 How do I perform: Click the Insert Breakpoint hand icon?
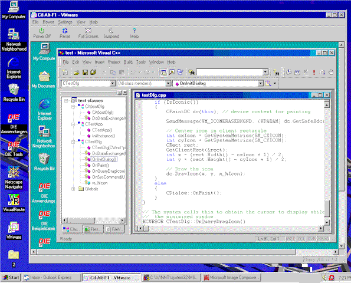point(330,73)
